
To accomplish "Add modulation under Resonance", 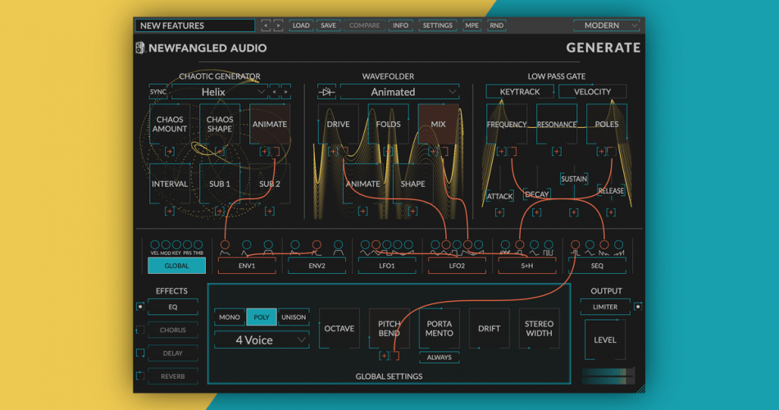I will pos(557,152).
